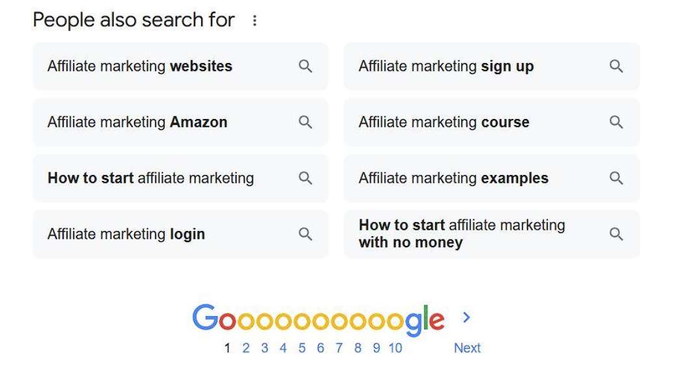
Task: Go to results page 5
Action: pyautogui.click(x=302, y=348)
